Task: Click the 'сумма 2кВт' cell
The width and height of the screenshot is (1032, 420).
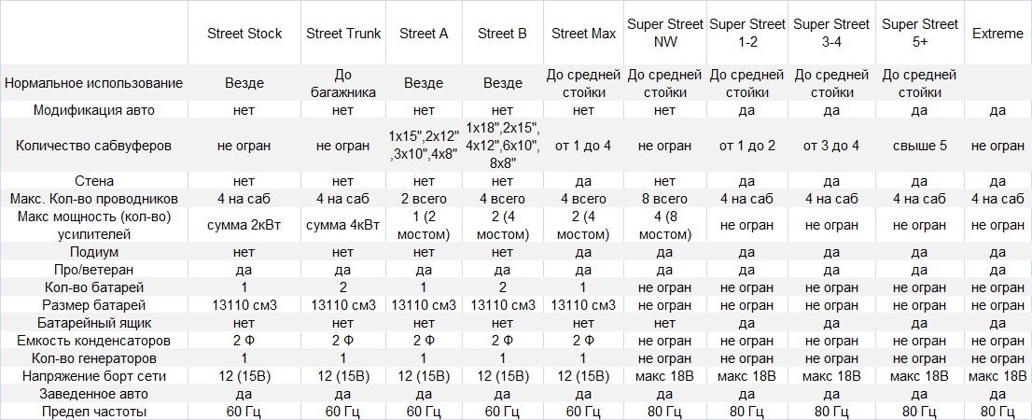Action: (244, 225)
